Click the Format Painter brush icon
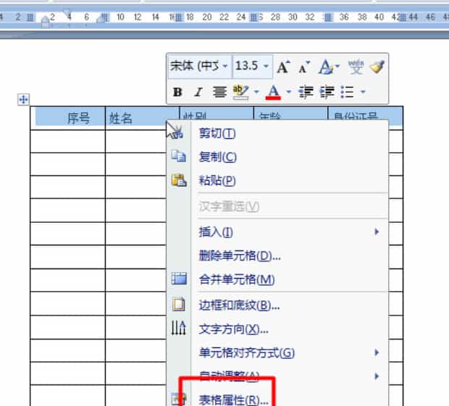This screenshot has height=406, width=449. pyautogui.click(x=377, y=67)
